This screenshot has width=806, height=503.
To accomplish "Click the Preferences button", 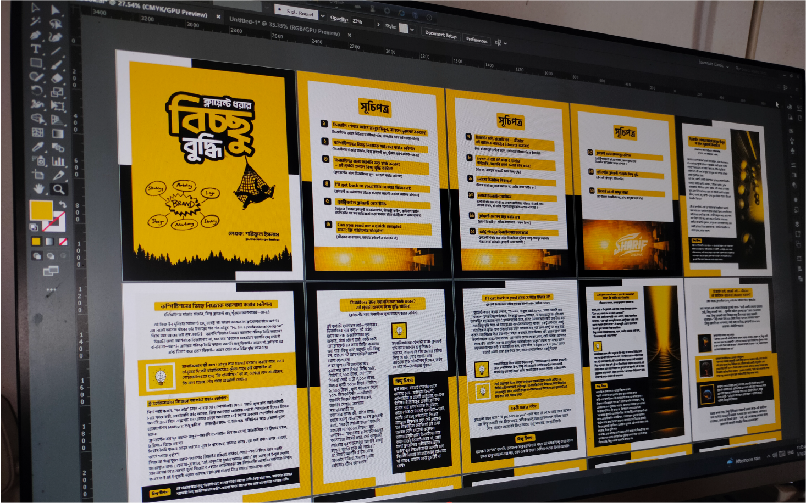I will click(477, 40).
